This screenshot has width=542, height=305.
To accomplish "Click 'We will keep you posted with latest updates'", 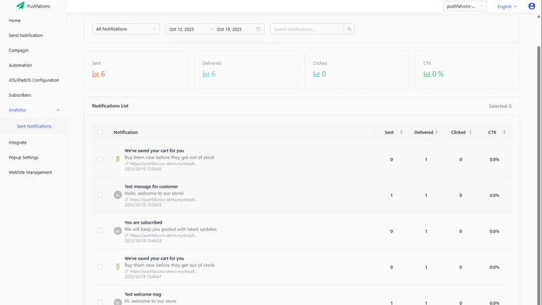I will click(171, 229).
